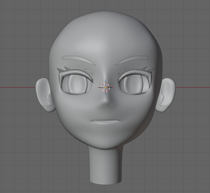This screenshot has height=193, width=210.
Task: Click the red X-axis line right of head
Action: [x=193, y=87]
